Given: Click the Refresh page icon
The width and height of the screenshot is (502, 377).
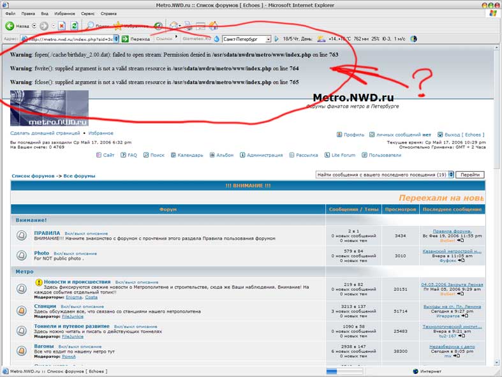Looking at the screenshot, I should [75, 26].
